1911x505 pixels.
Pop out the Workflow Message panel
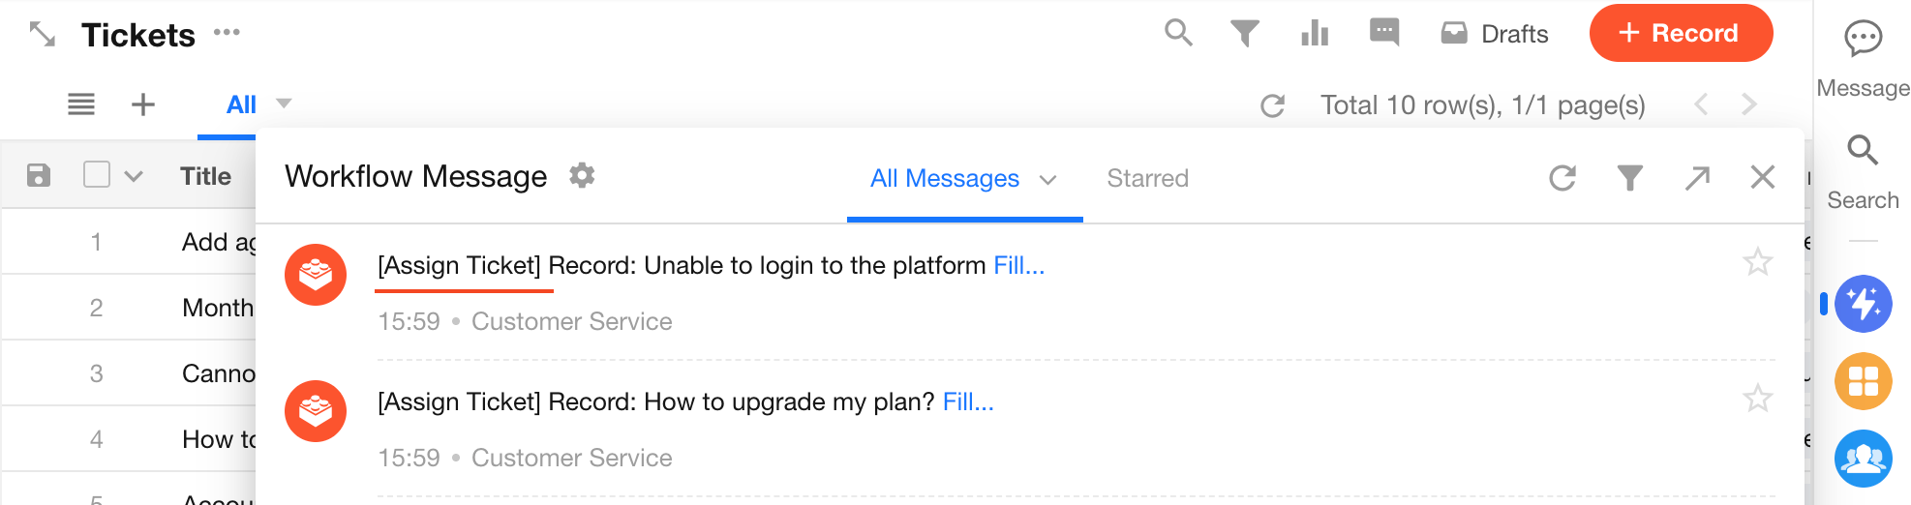[x=1697, y=178]
